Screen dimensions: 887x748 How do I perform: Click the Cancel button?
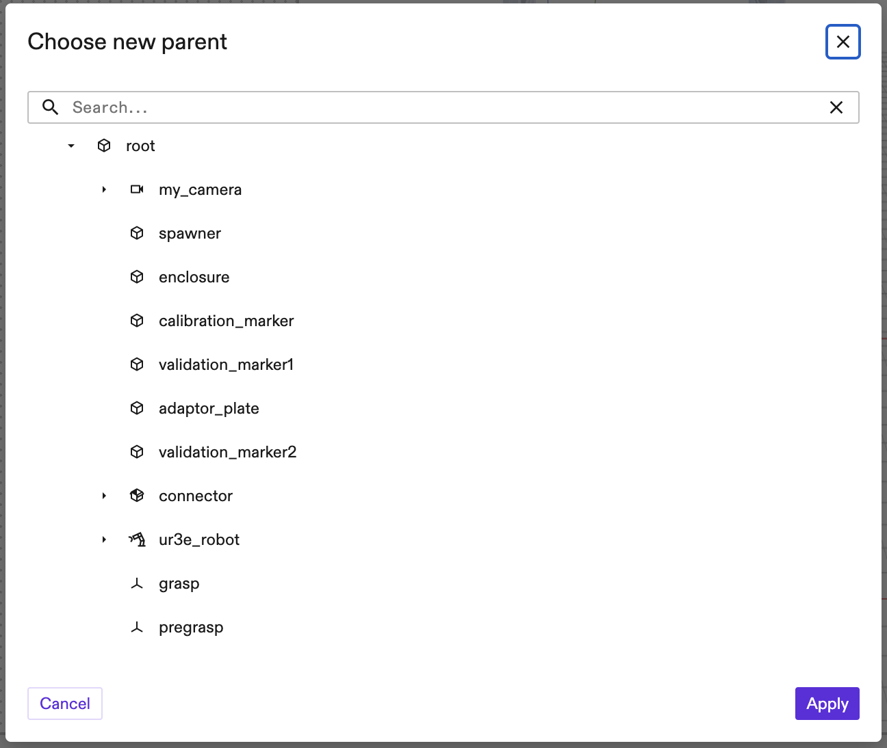(64, 704)
